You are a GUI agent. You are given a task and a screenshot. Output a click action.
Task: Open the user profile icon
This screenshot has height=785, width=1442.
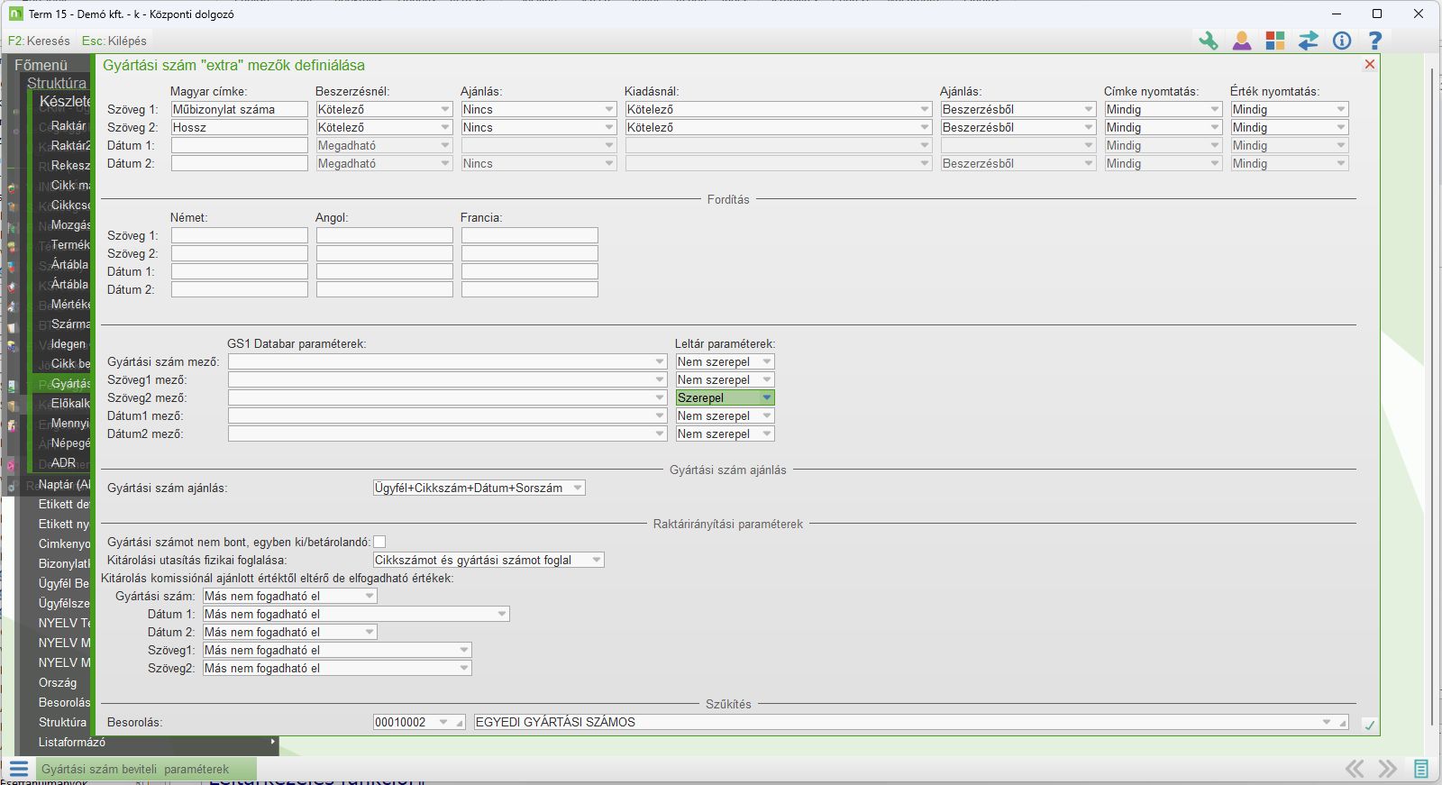point(1242,41)
